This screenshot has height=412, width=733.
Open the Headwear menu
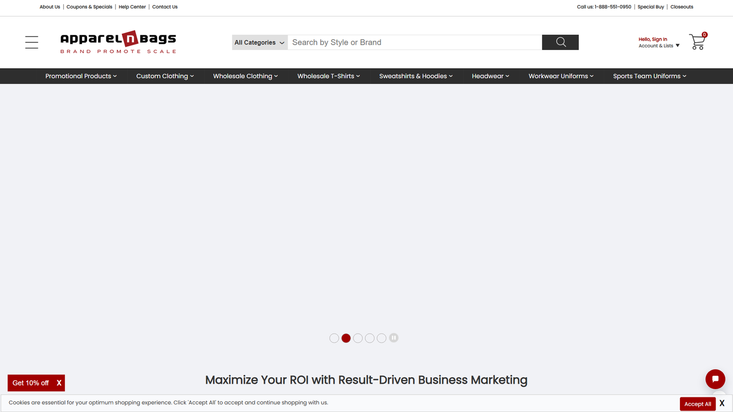490,76
